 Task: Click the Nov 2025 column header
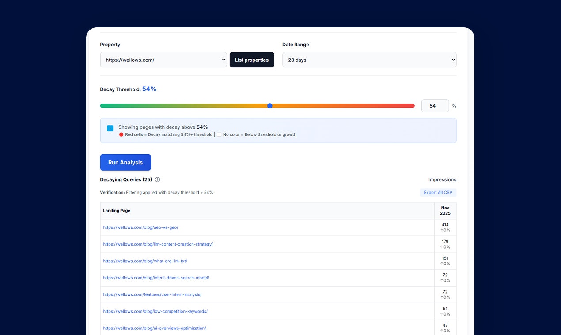tap(445, 211)
